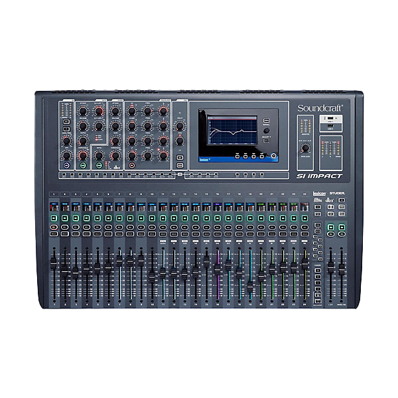Grab channel 1 fader cap
This screenshot has width=398, height=398.
point(54,263)
